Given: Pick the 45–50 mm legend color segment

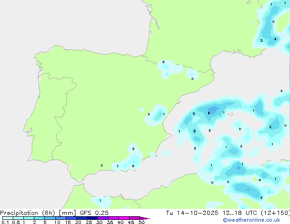Looking at the screenshot, I should click(134, 218).
